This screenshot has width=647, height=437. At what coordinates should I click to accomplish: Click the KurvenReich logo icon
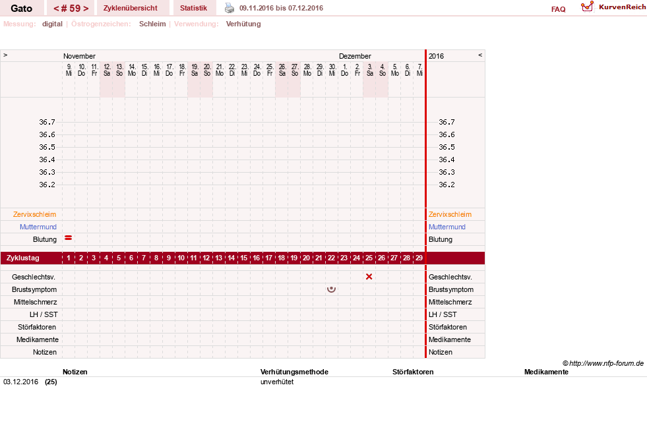[587, 7]
